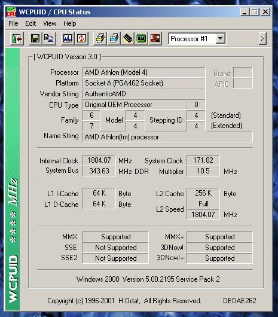Screen dimensions: 278x317
Task: Open the real-time clock graph icon
Action: pyautogui.click(x=68, y=38)
